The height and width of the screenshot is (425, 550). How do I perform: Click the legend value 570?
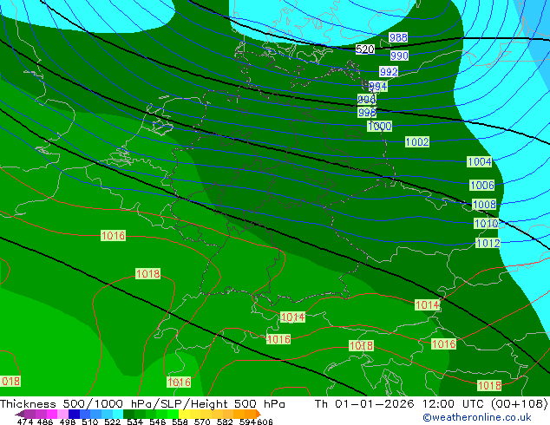[202, 422]
